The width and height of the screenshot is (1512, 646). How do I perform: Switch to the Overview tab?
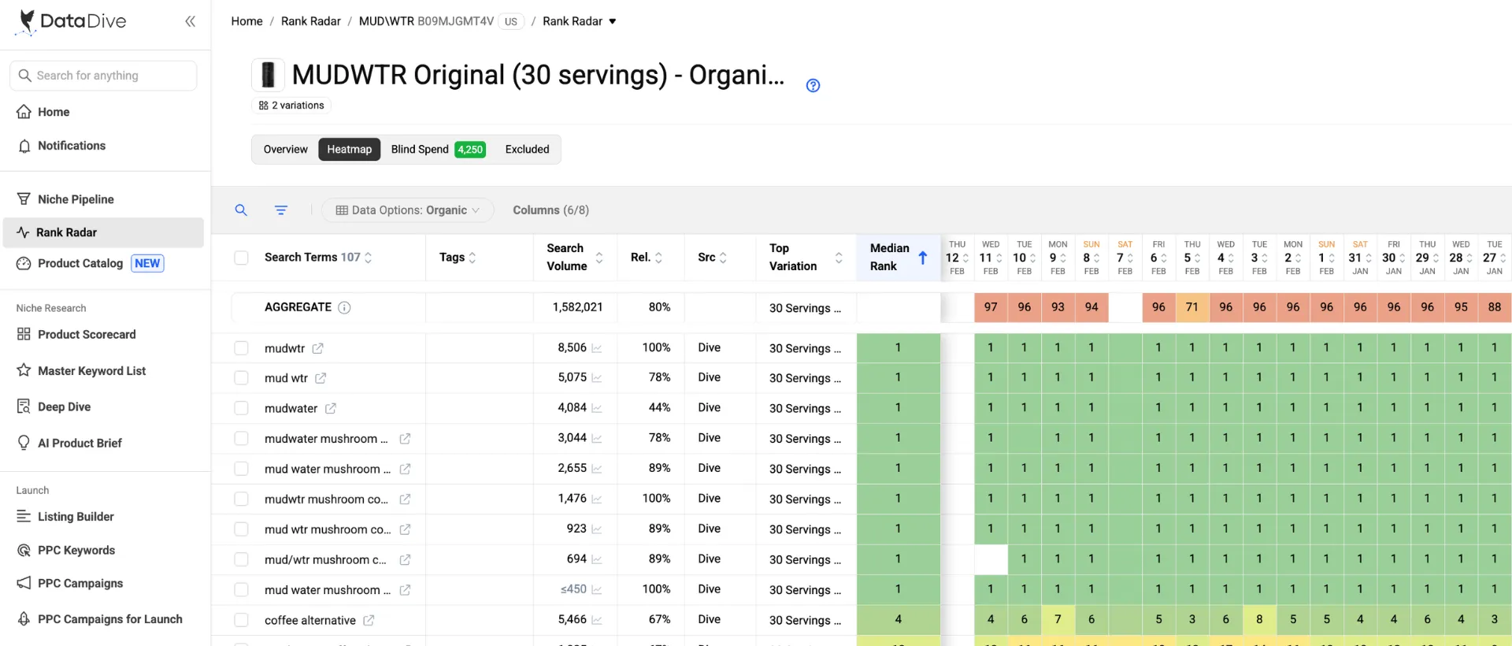point(285,150)
